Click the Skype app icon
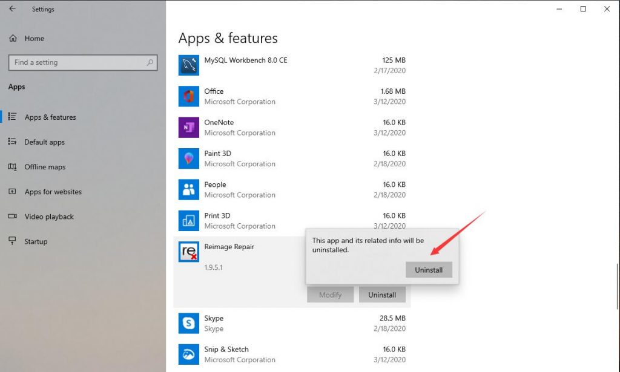 tap(189, 323)
